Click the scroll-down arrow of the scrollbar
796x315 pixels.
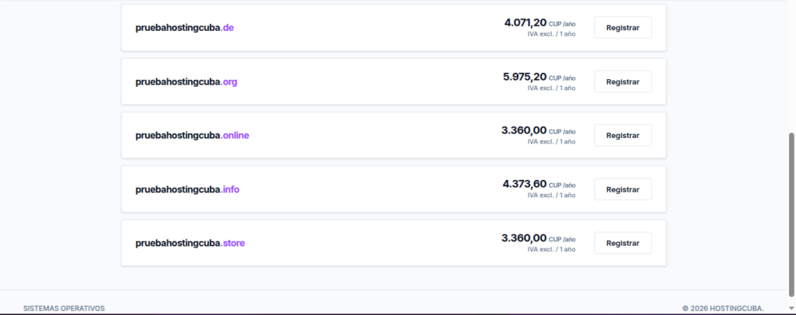tap(791, 308)
